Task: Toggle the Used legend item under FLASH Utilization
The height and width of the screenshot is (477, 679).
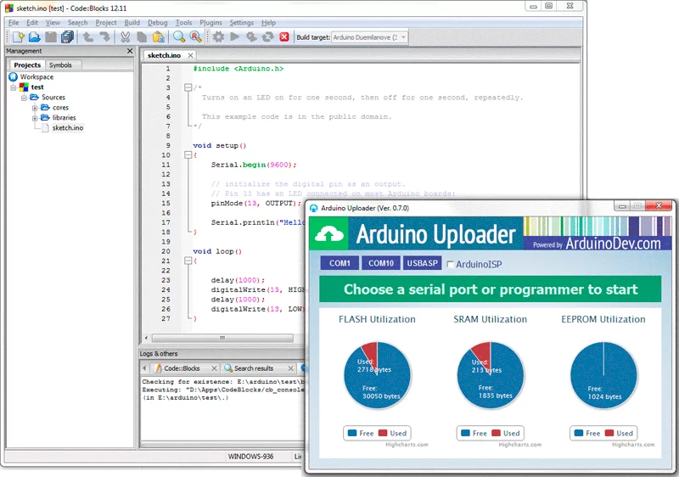Action: [392, 433]
